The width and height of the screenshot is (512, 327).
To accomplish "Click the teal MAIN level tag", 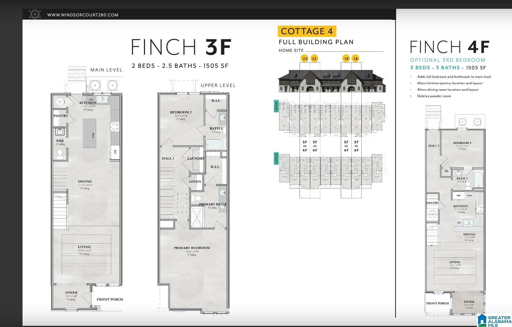I will 276,106.
